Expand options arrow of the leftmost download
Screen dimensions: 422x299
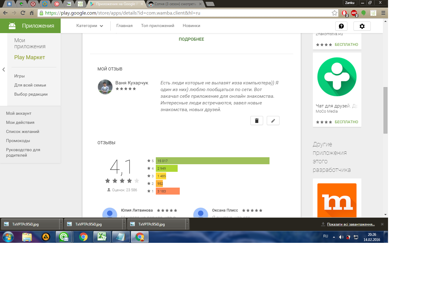click(61, 224)
